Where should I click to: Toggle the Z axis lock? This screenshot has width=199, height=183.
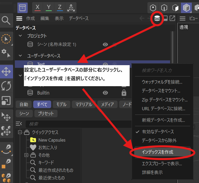(60, 8)
